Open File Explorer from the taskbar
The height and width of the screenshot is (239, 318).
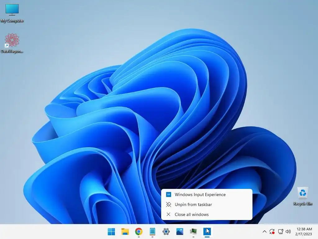pos(125,232)
